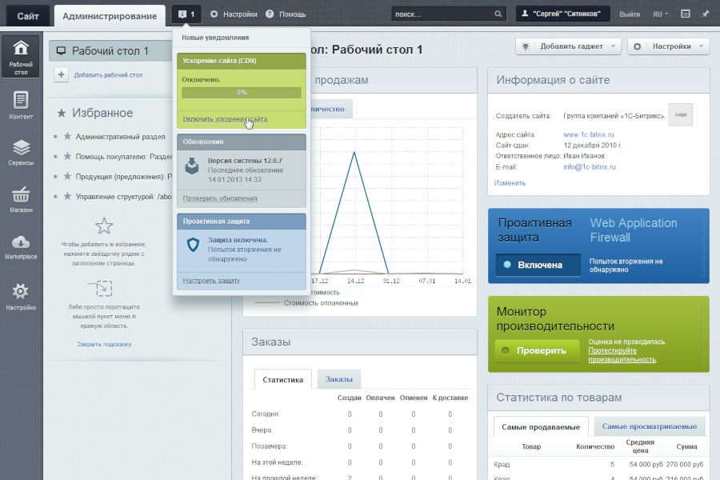Click the notifications bell icon
Viewport: 720px width, 480px height.
[x=187, y=14]
